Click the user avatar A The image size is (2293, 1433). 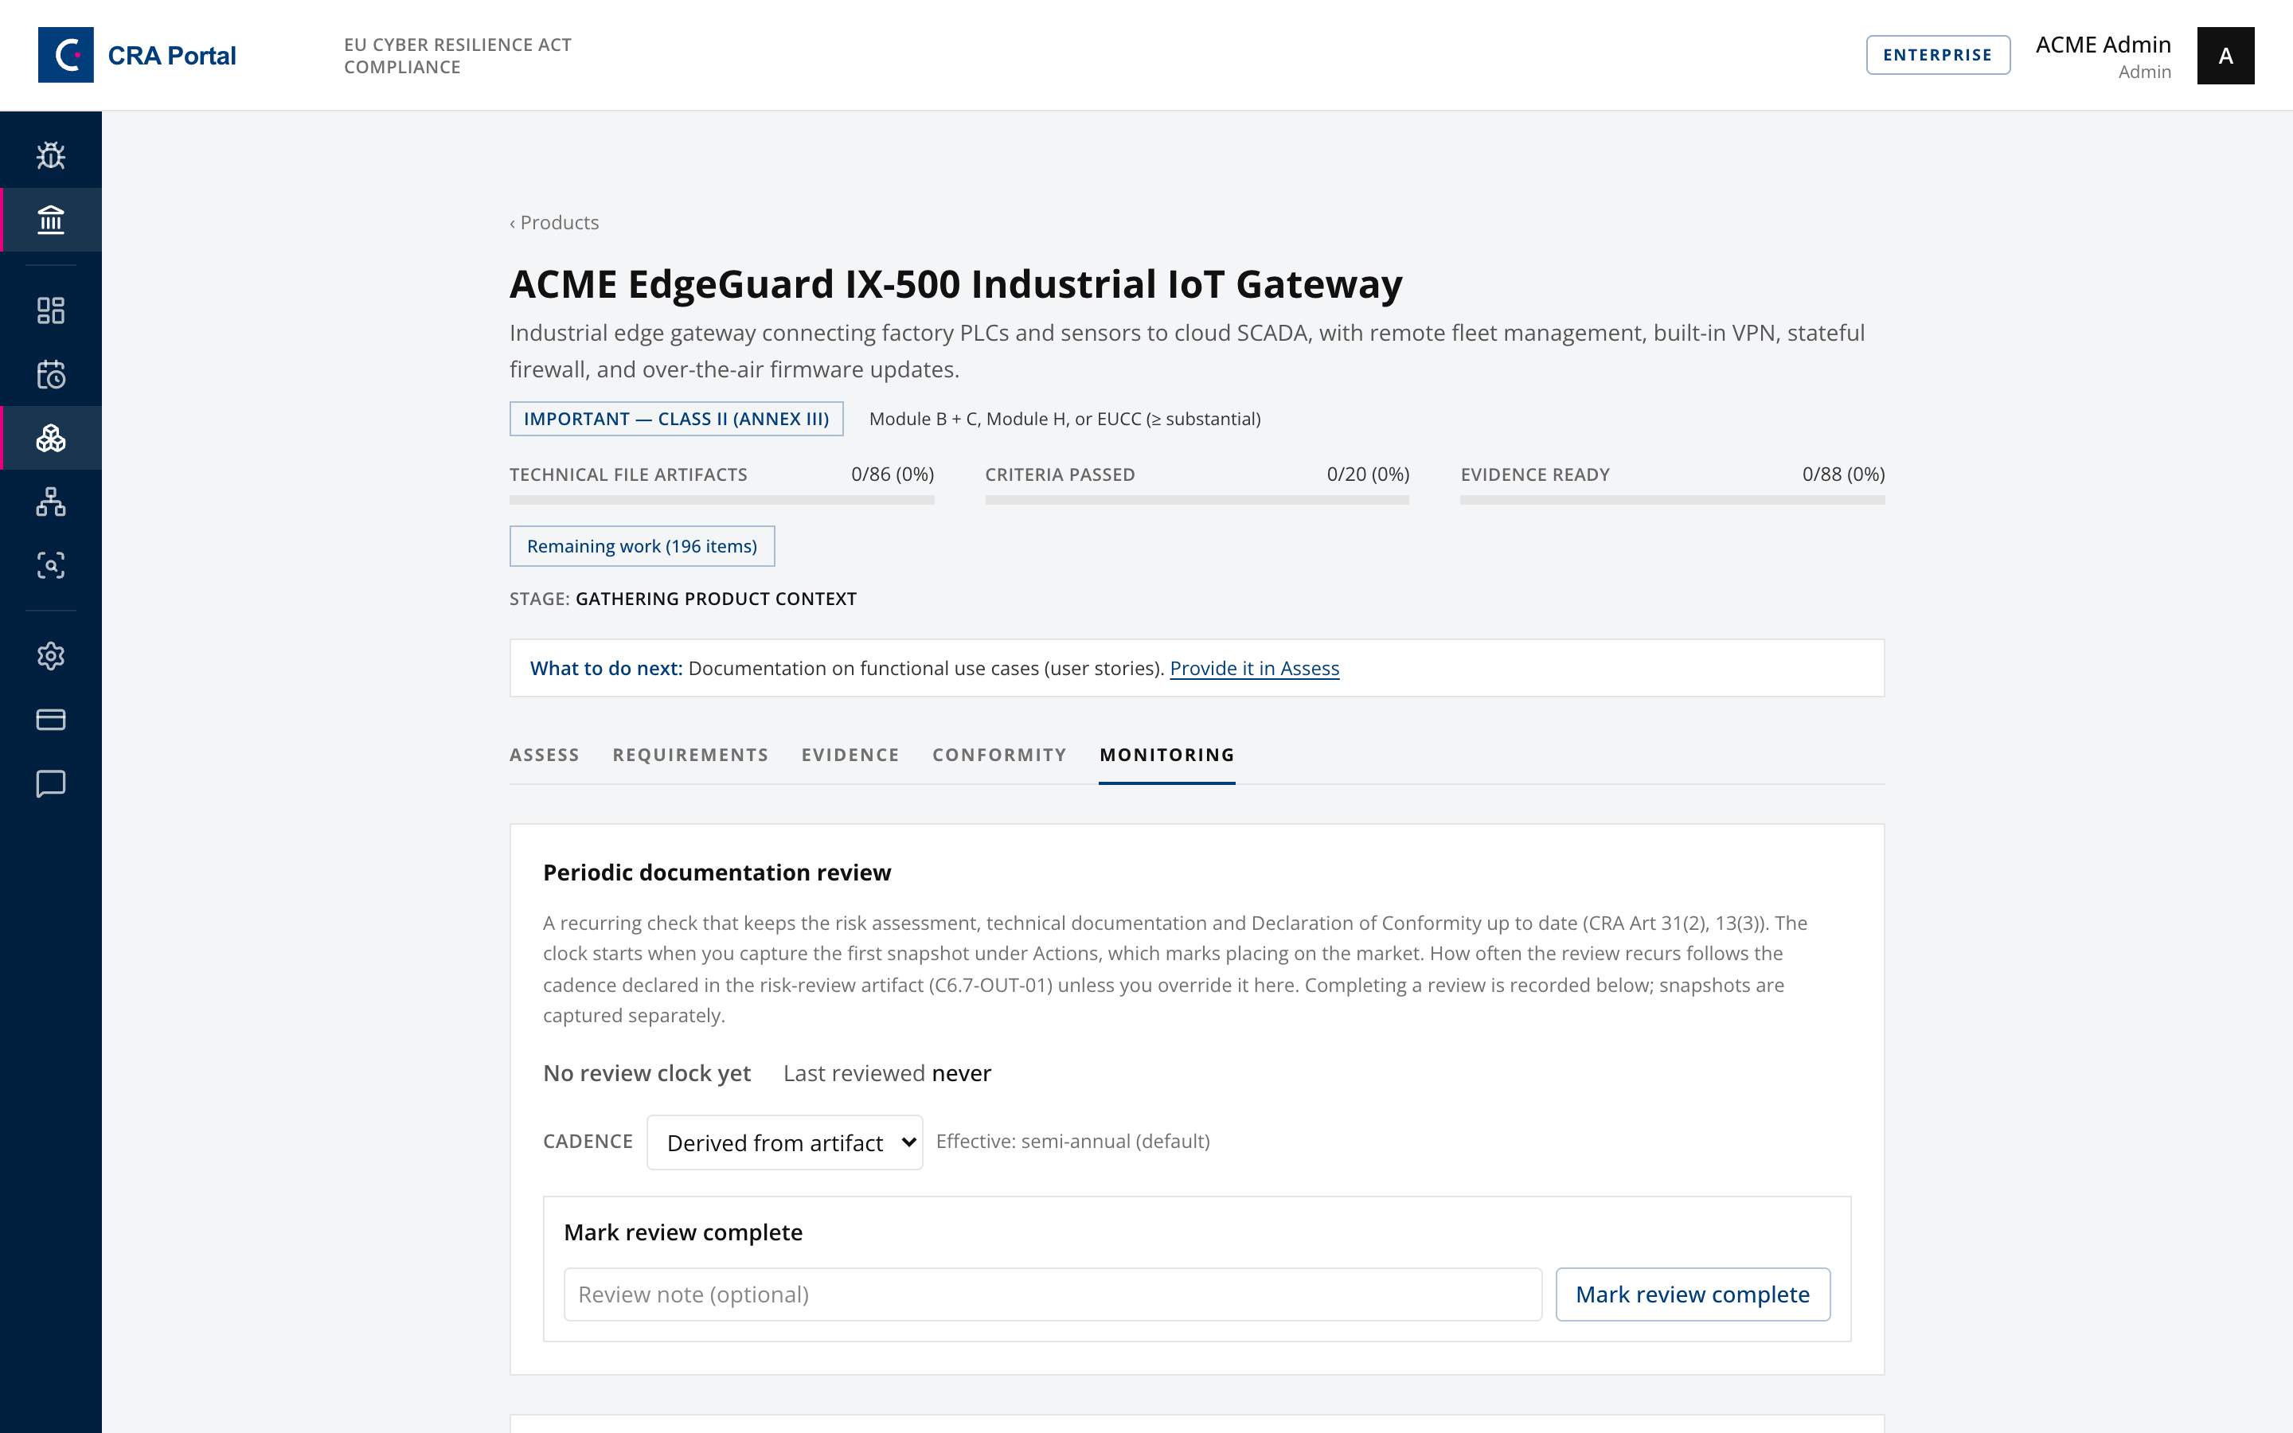point(2226,56)
